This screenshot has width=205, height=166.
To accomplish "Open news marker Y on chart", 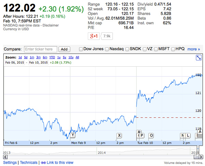I will (73, 135).
